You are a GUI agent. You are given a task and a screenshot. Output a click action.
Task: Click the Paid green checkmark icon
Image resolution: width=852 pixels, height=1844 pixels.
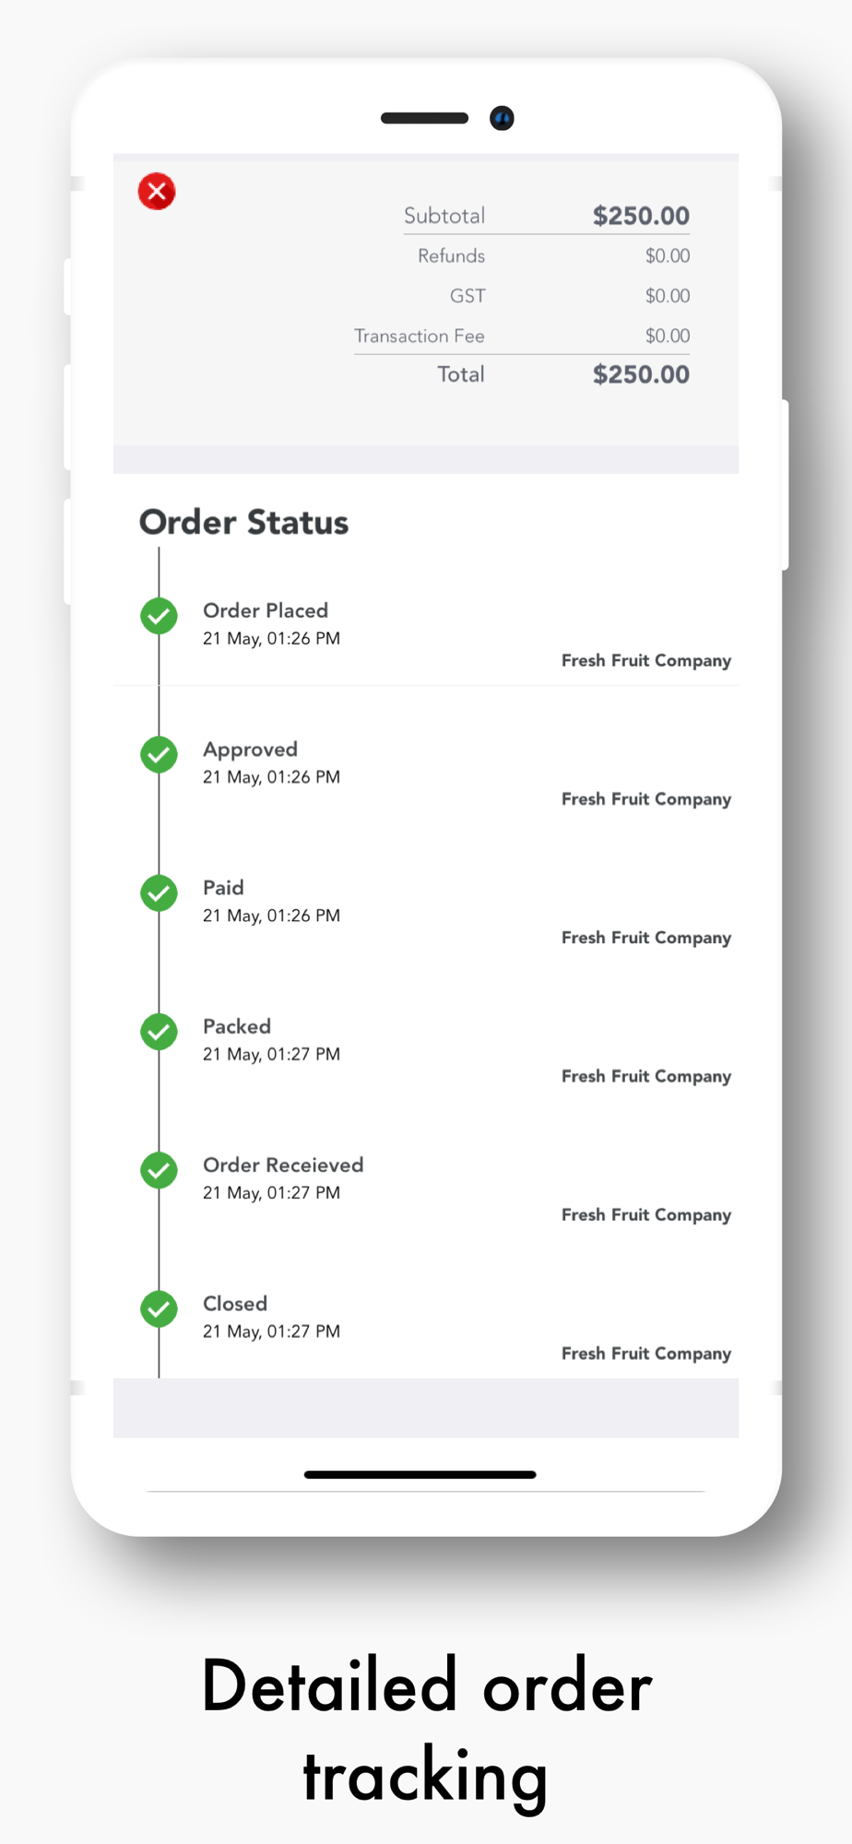coord(159,892)
